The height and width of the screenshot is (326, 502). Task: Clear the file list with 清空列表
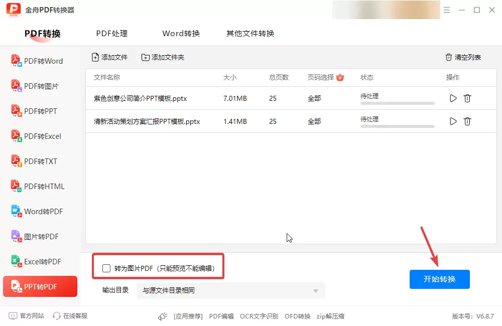tap(462, 57)
